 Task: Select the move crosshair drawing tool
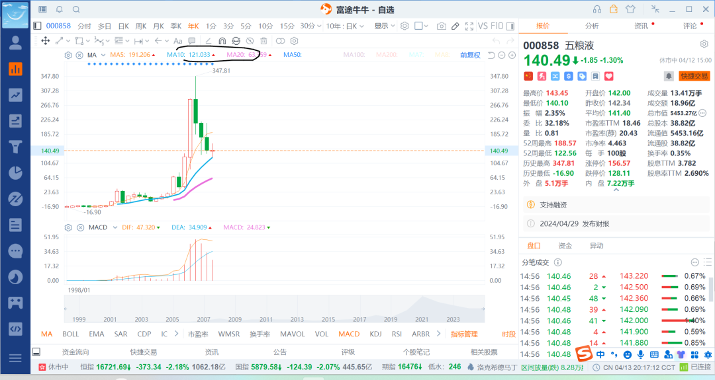[45, 41]
